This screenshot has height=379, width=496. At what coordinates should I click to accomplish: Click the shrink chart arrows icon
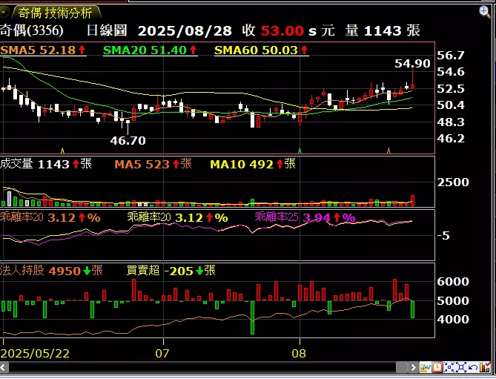pyautogui.click(x=449, y=367)
